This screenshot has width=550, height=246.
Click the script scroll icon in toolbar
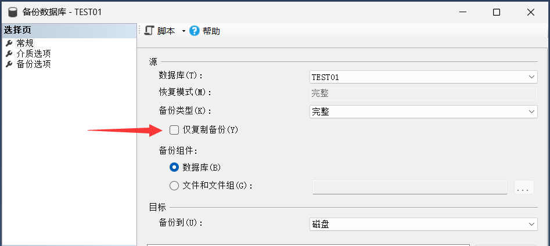coord(149,31)
